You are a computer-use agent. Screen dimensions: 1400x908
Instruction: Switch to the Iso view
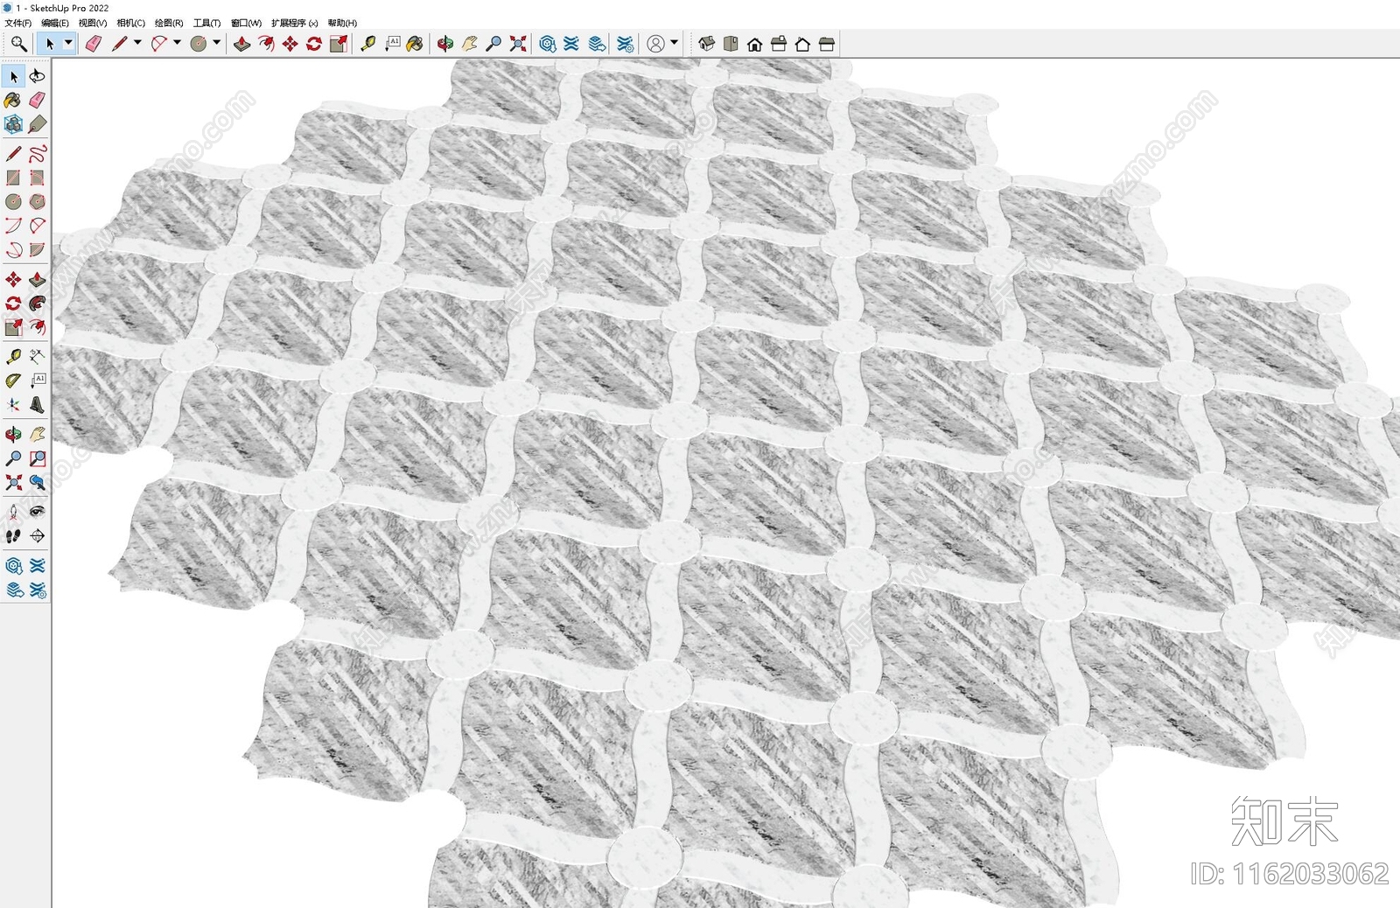(x=707, y=44)
